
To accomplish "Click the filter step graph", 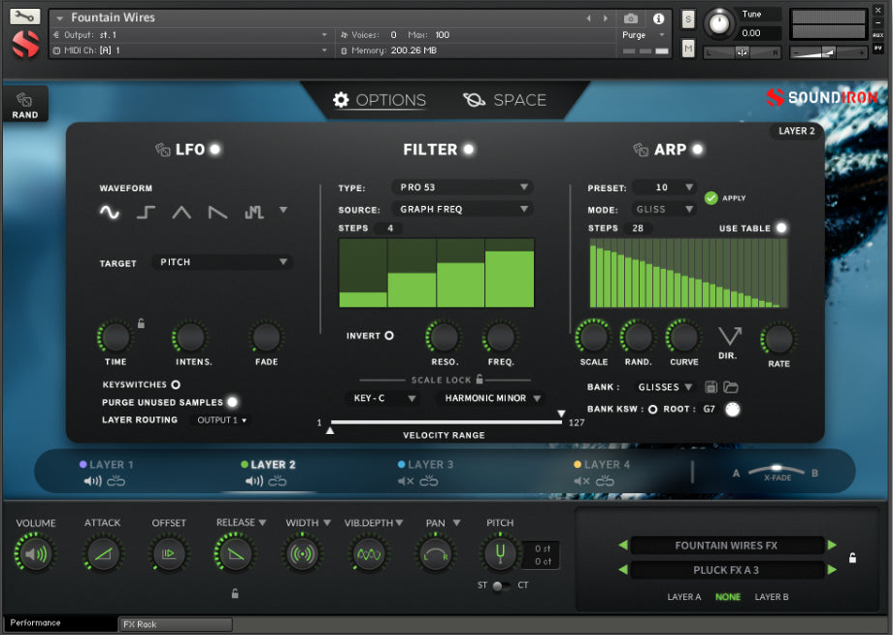I will coord(437,273).
